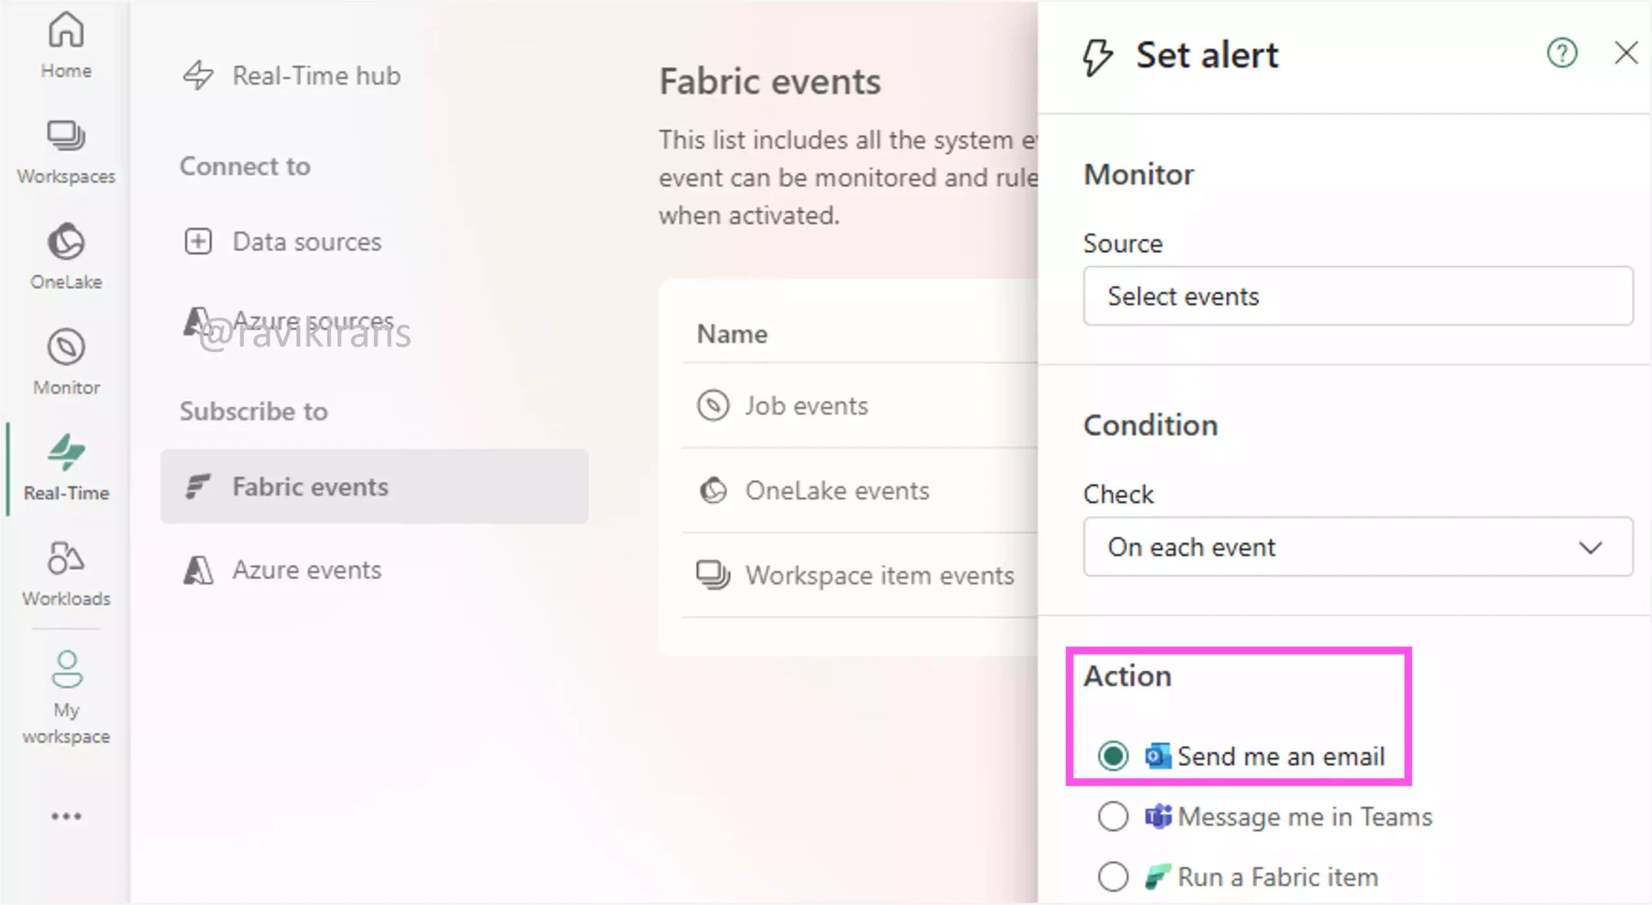Image resolution: width=1652 pixels, height=905 pixels.
Task: Click the Job events row icon
Action: [712, 406]
